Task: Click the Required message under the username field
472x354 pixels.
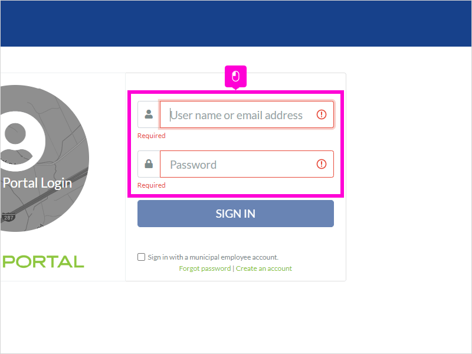Action: pyautogui.click(x=152, y=136)
